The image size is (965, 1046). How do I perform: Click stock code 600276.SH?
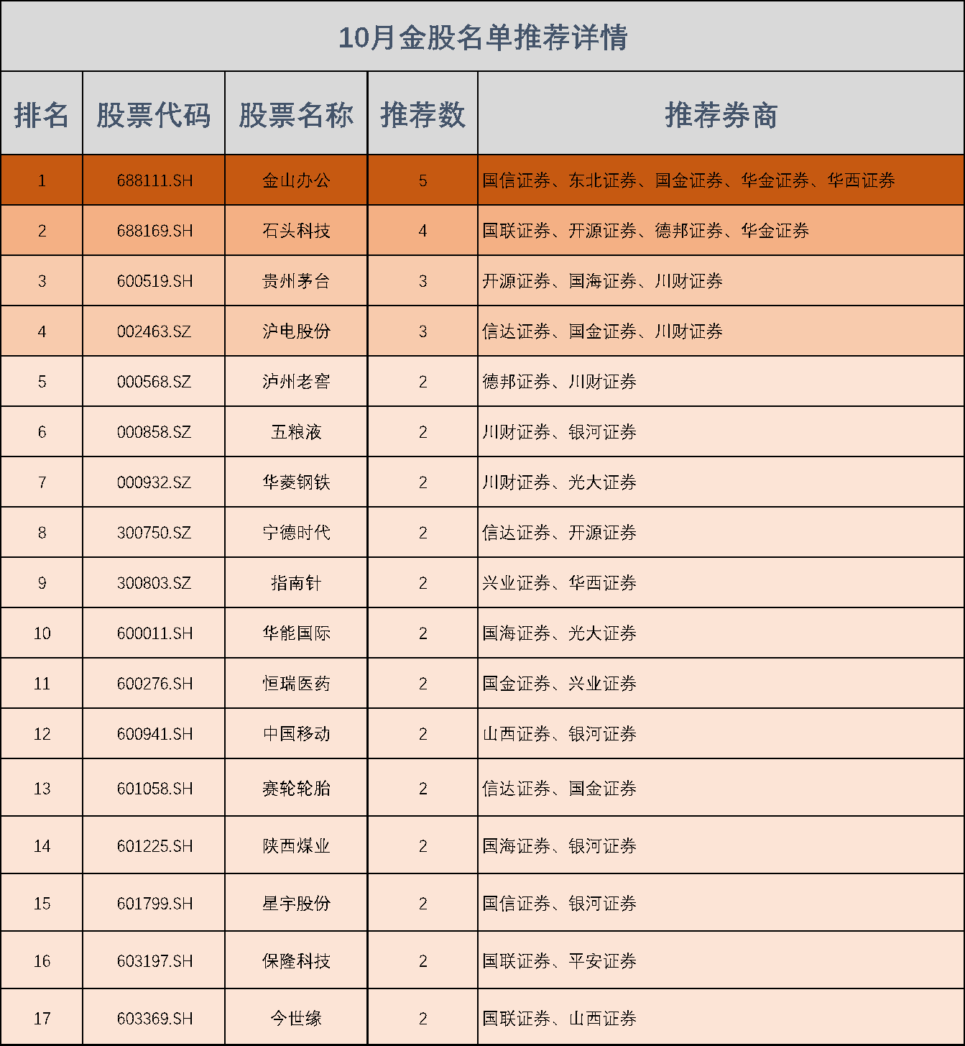click(154, 684)
